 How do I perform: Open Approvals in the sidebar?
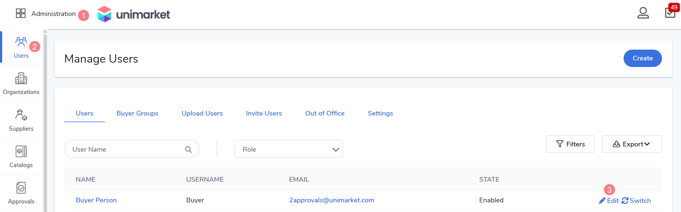21,193
